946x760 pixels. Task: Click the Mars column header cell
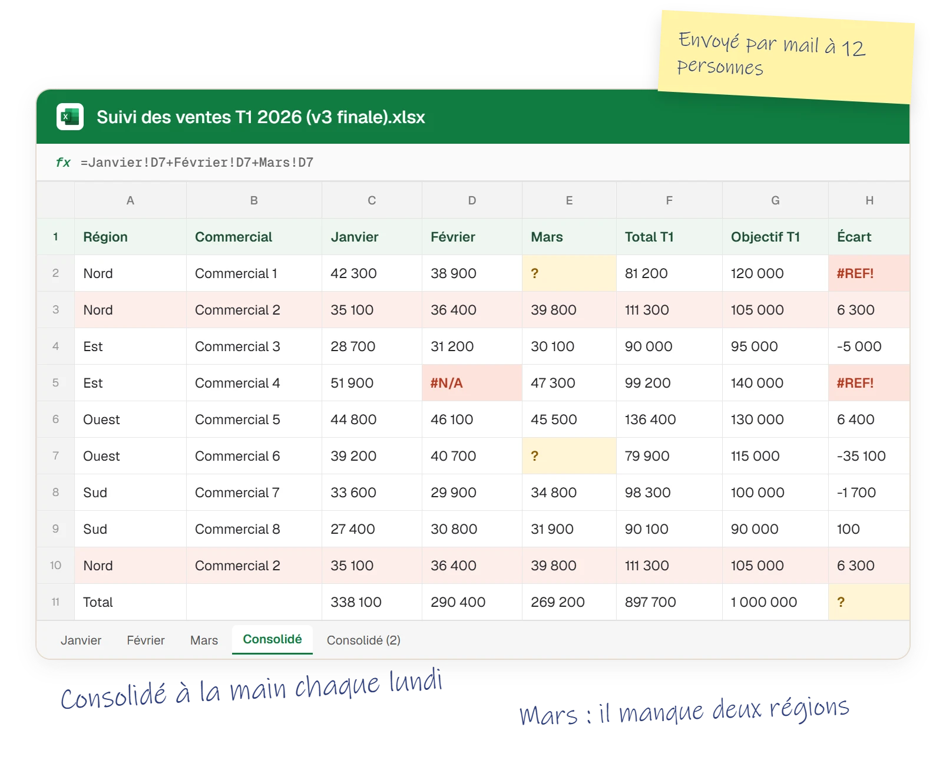coord(569,237)
